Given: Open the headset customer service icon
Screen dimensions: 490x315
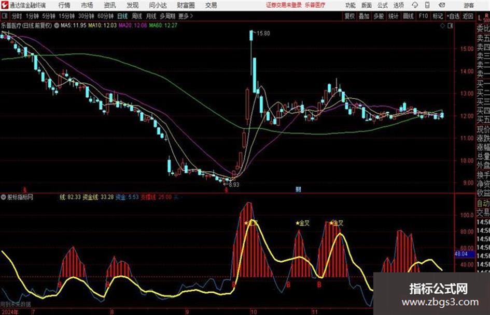Looking at the screenshot, I should click(x=415, y=5).
